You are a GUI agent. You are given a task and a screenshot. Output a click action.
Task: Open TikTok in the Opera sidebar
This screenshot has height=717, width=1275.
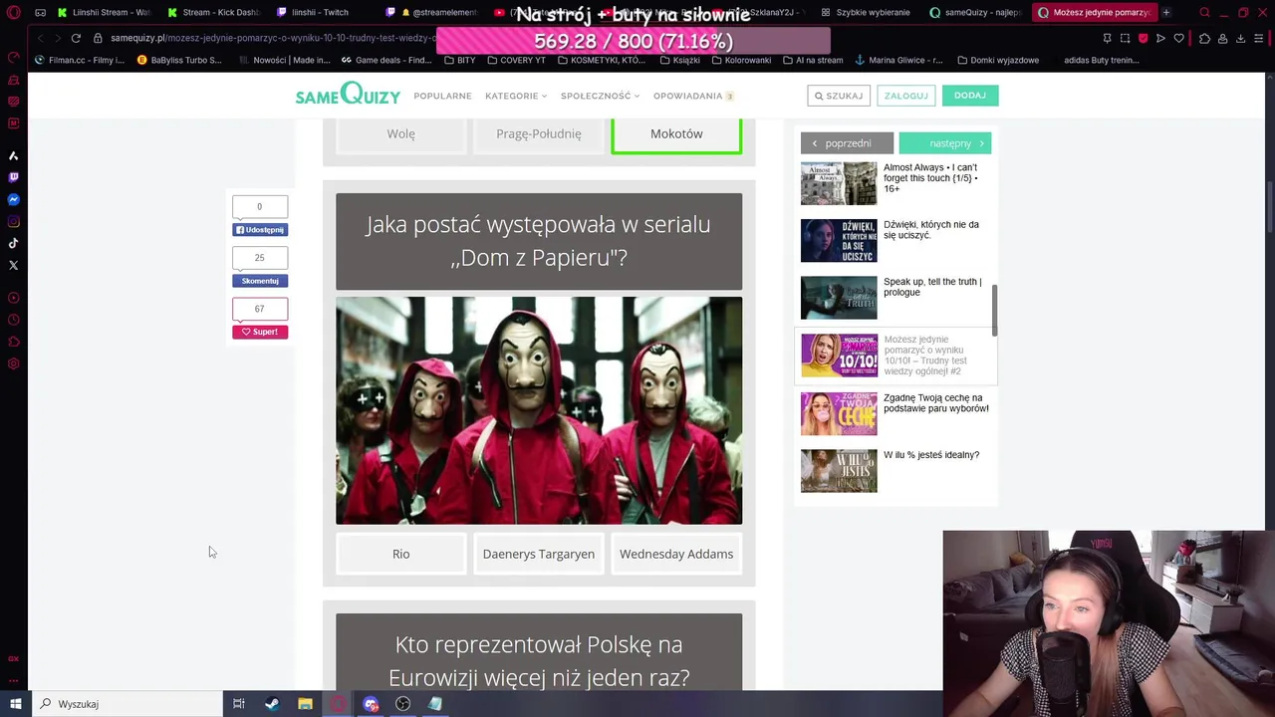point(14,243)
